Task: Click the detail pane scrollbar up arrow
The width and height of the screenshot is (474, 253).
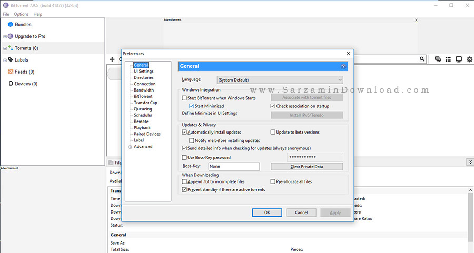Action: click(471, 190)
